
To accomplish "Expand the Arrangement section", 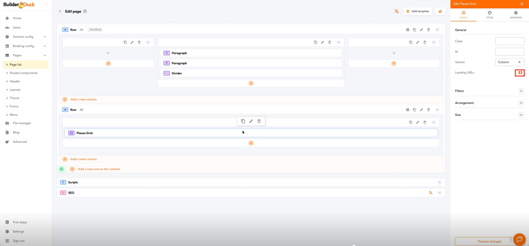I will pyautogui.click(x=521, y=103).
